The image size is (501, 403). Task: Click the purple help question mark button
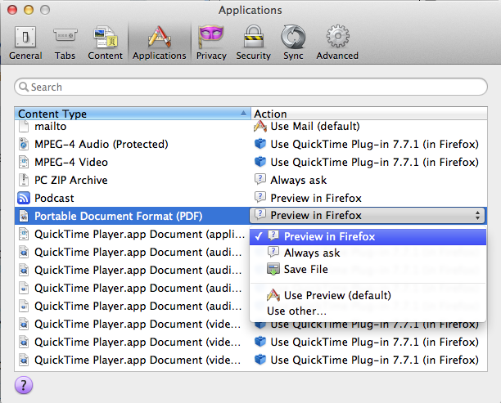24,385
